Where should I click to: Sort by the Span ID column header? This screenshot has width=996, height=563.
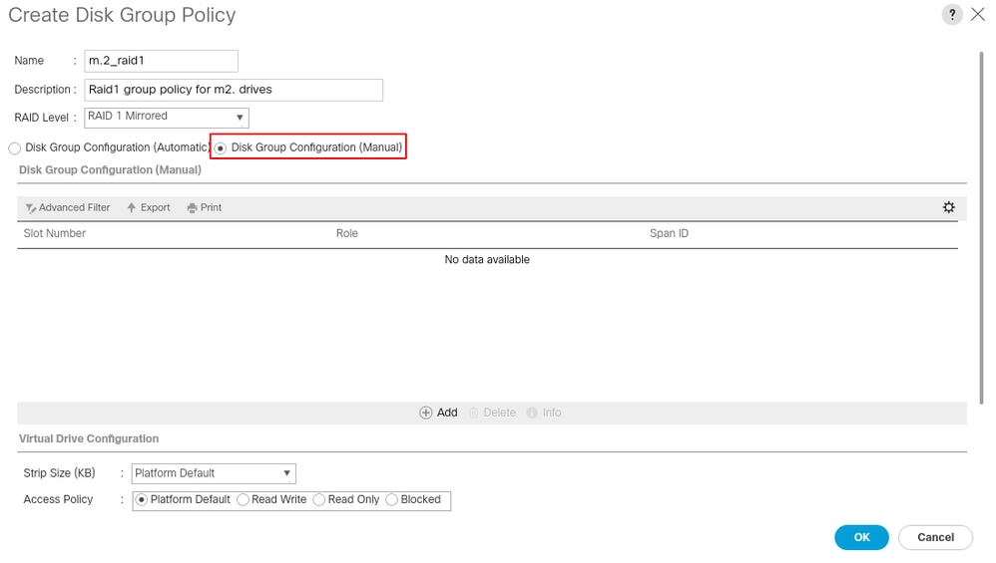pyautogui.click(x=669, y=233)
